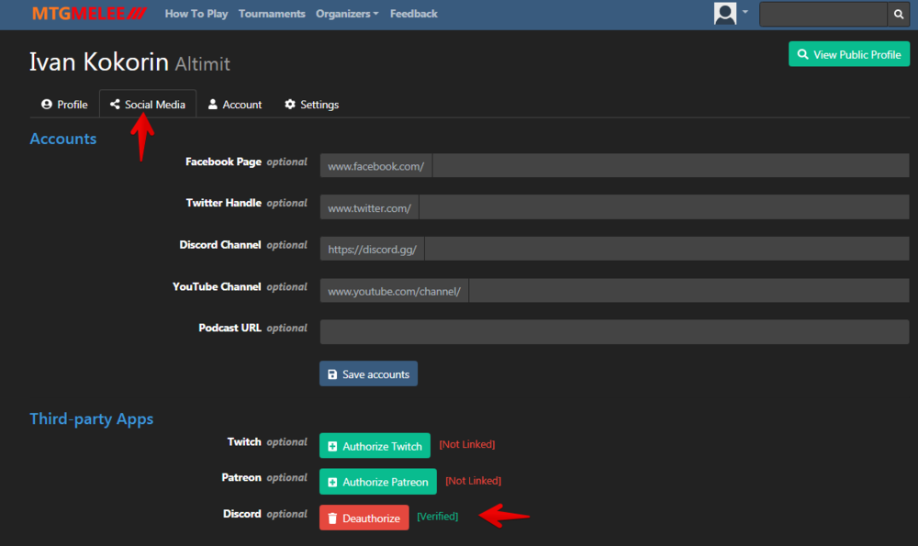Image resolution: width=918 pixels, height=546 pixels.
Task: Open the How To Play page
Action: pyautogui.click(x=196, y=14)
